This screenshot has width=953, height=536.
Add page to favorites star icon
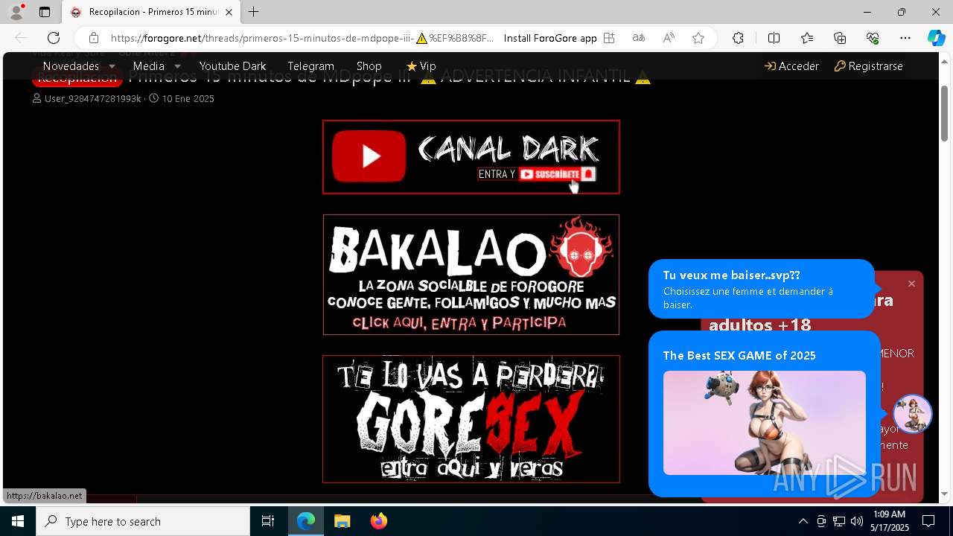tap(698, 38)
